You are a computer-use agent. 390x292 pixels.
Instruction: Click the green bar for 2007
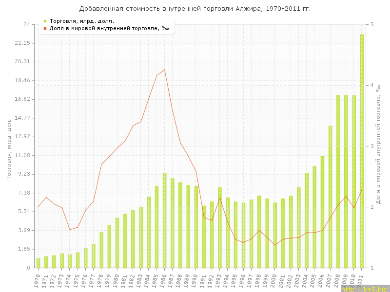(x=330, y=197)
